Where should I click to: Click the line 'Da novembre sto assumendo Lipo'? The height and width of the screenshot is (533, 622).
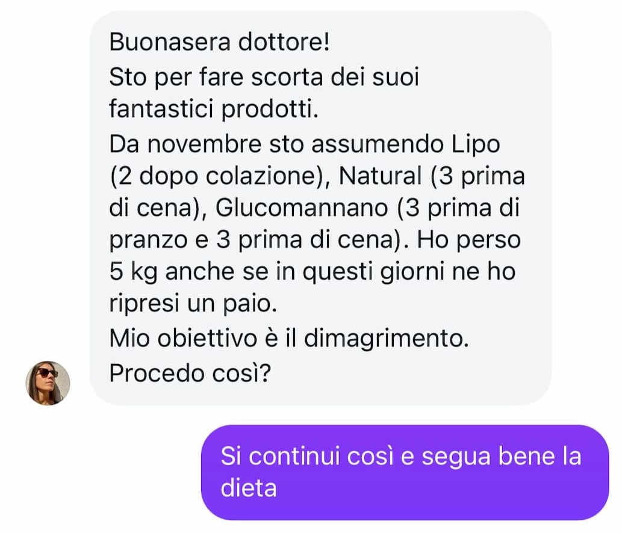point(304,144)
